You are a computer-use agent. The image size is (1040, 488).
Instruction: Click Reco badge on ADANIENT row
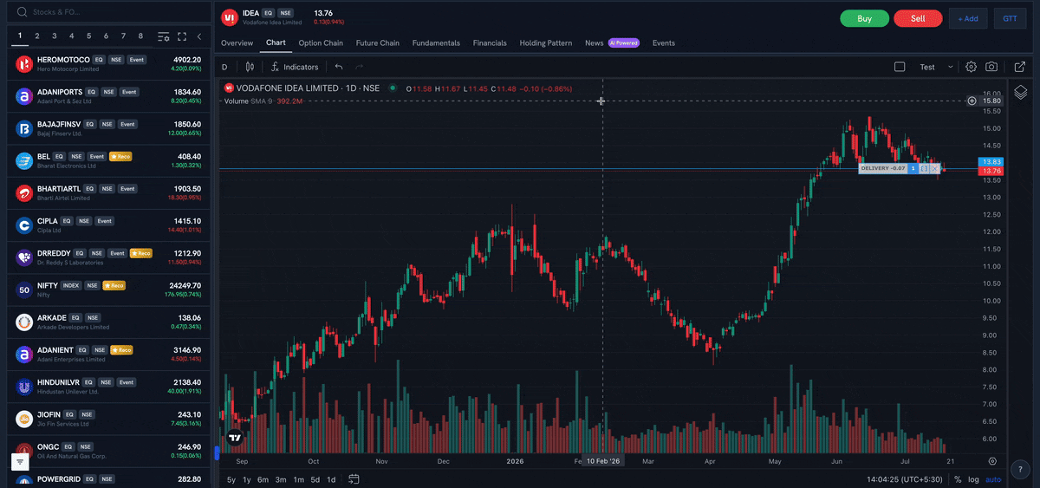120,350
